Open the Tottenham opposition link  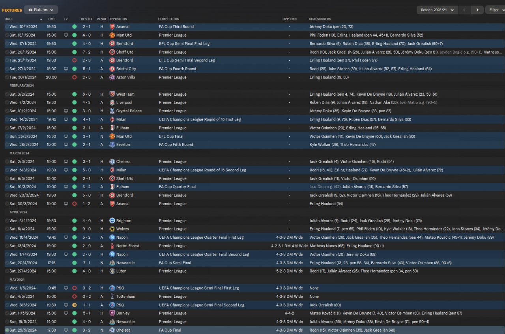(126, 297)
